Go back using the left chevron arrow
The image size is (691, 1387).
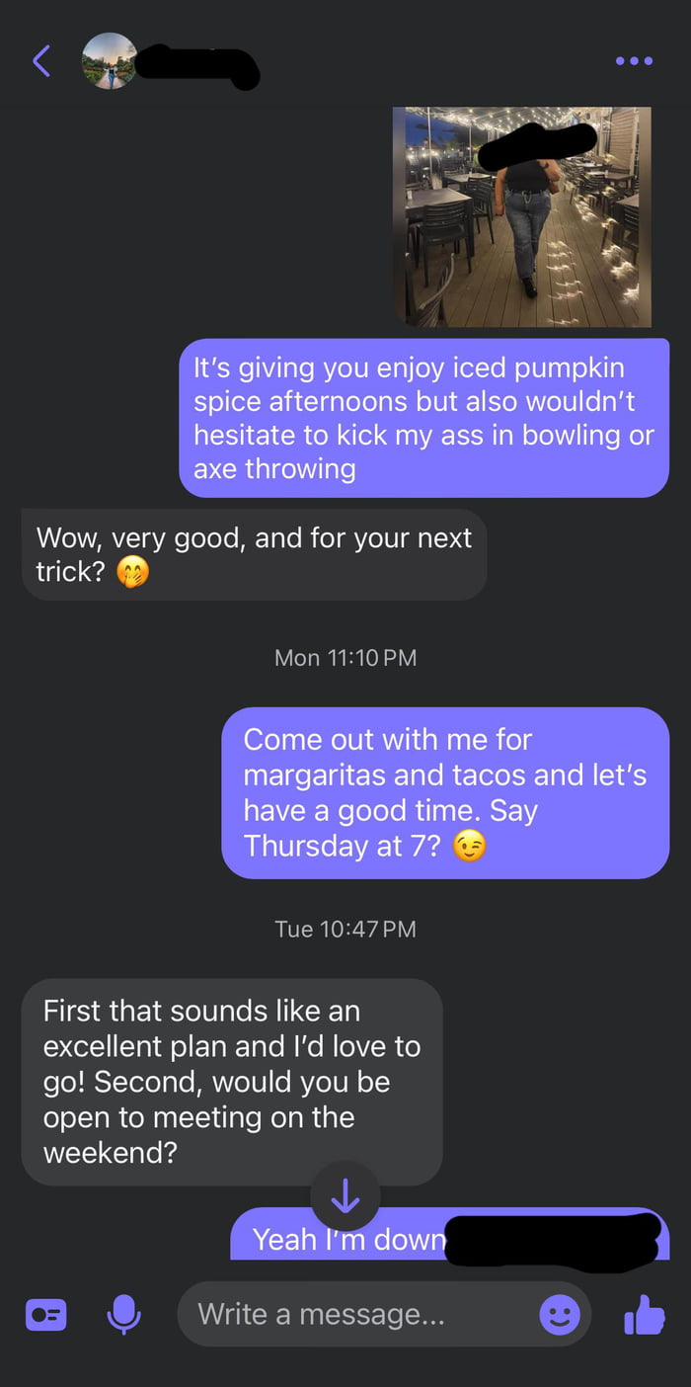tap(41, 61)
